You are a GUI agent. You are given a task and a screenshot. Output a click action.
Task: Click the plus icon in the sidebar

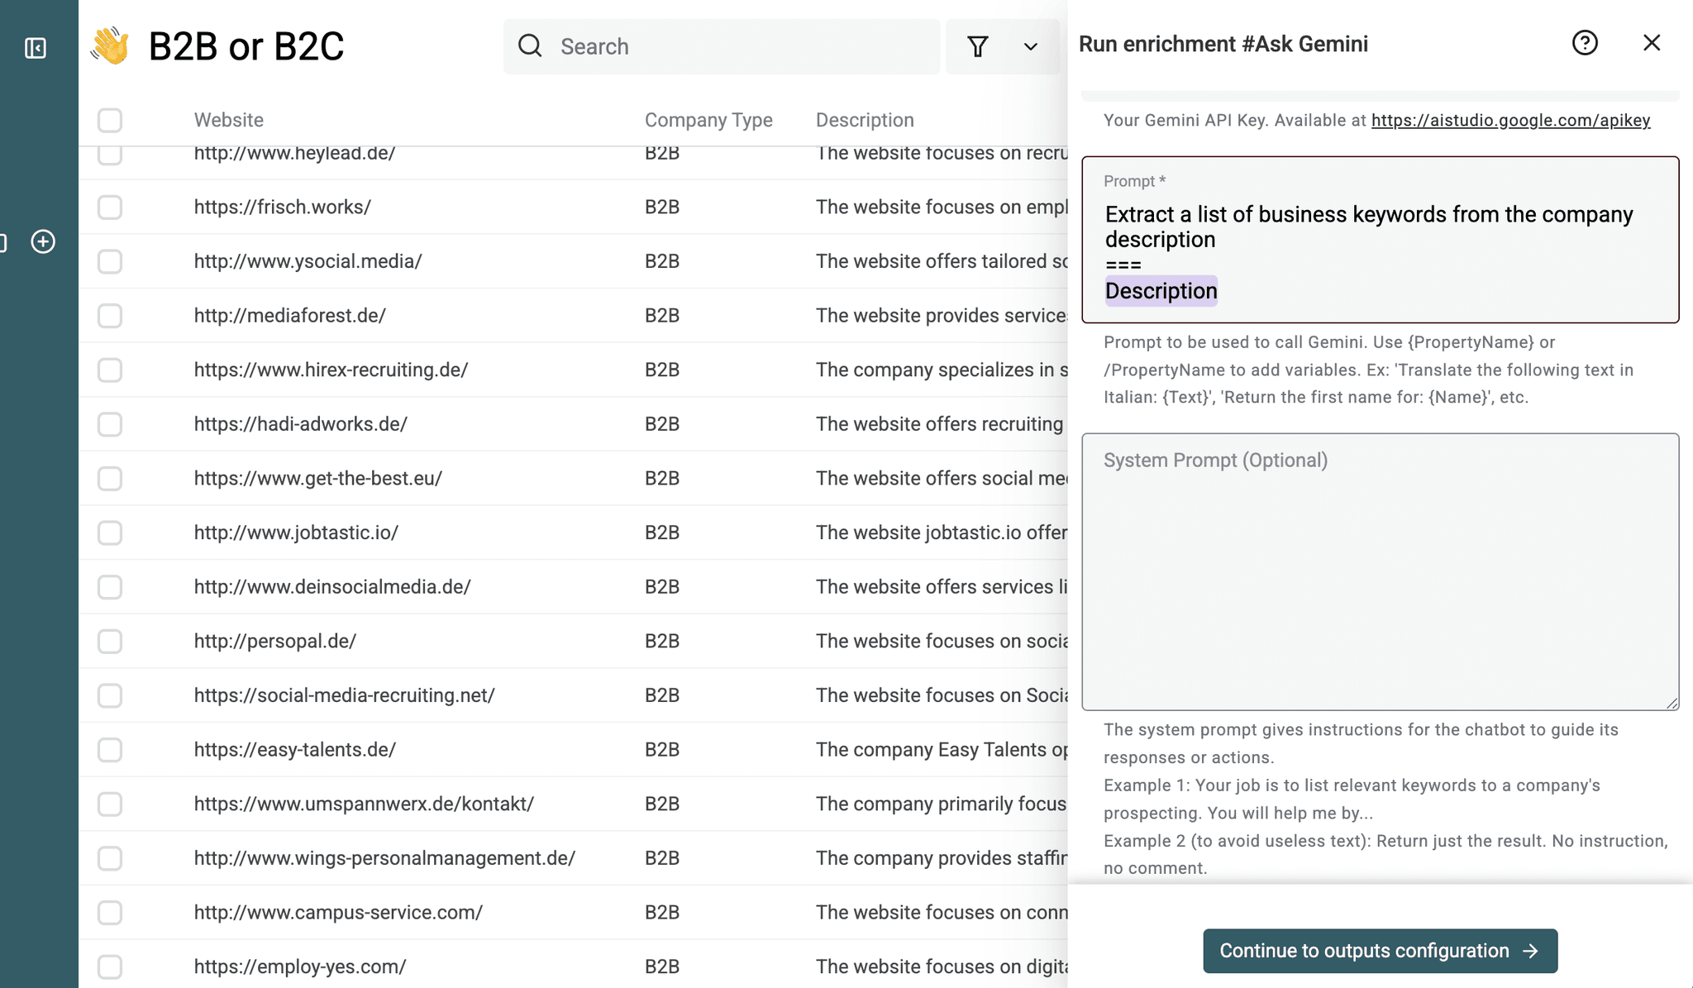(42, 241)
